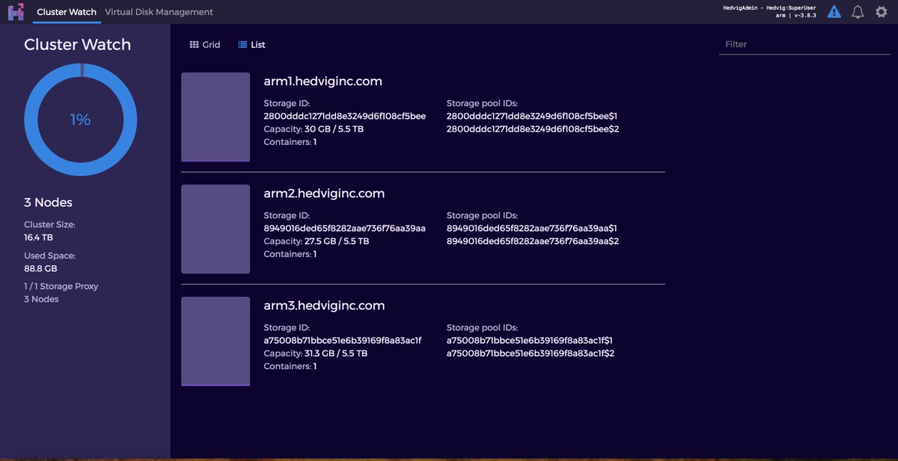This screenshot has width=898, height=461.
Task: Click pool ID 8949016ded65f8282aae736f76aa39aa$1
Action: tap(532, 228)
